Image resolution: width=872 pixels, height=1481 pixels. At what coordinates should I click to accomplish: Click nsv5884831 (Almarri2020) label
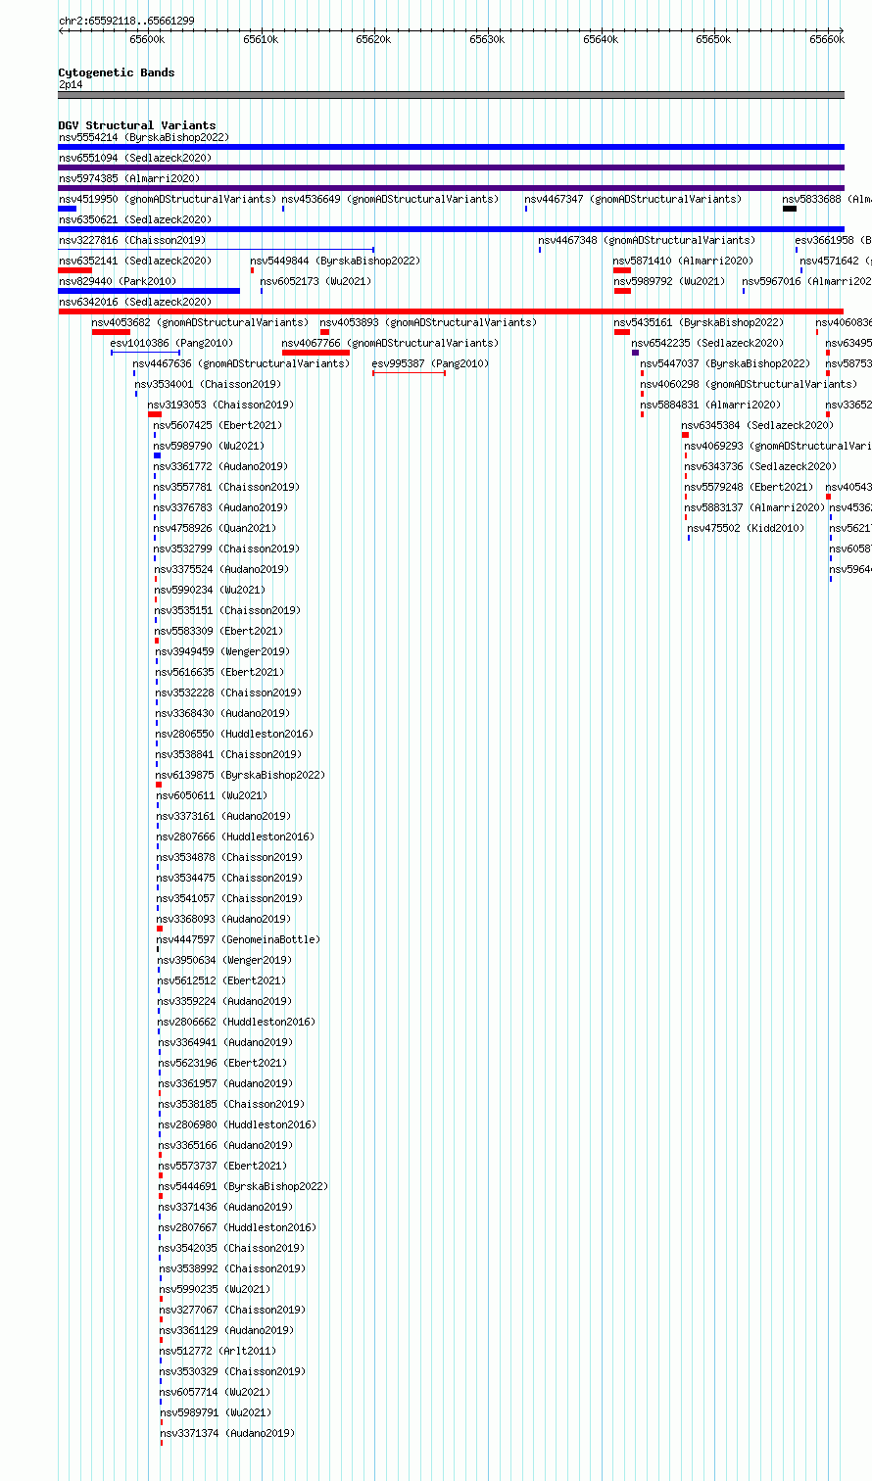click(x=710, y=406)
